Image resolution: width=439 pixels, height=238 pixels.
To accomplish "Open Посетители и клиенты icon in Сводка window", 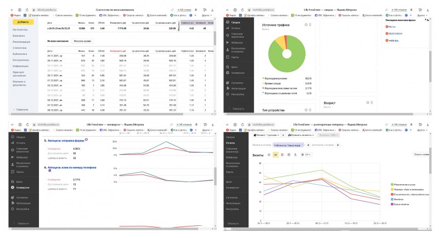I will tap(228, 49).
